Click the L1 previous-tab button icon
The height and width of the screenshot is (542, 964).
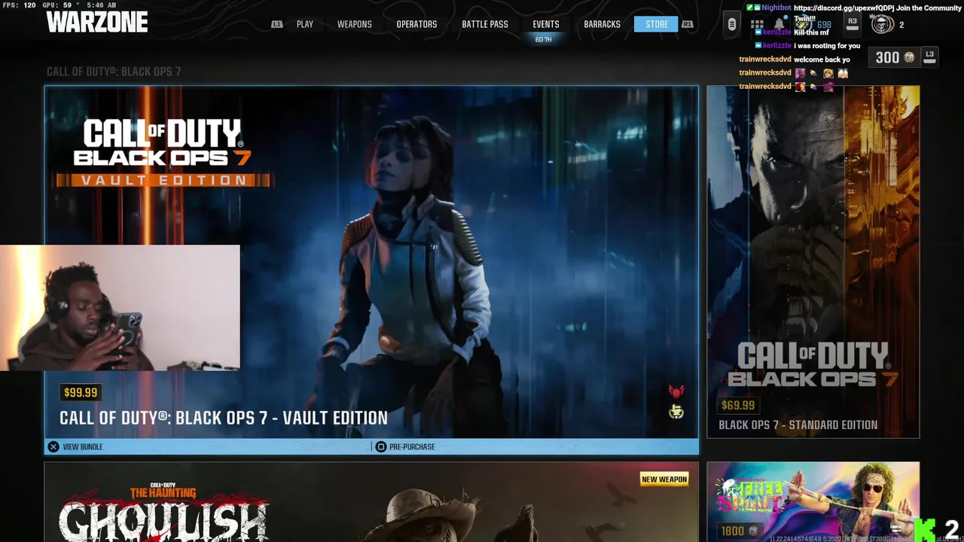[x=277, y=24]
